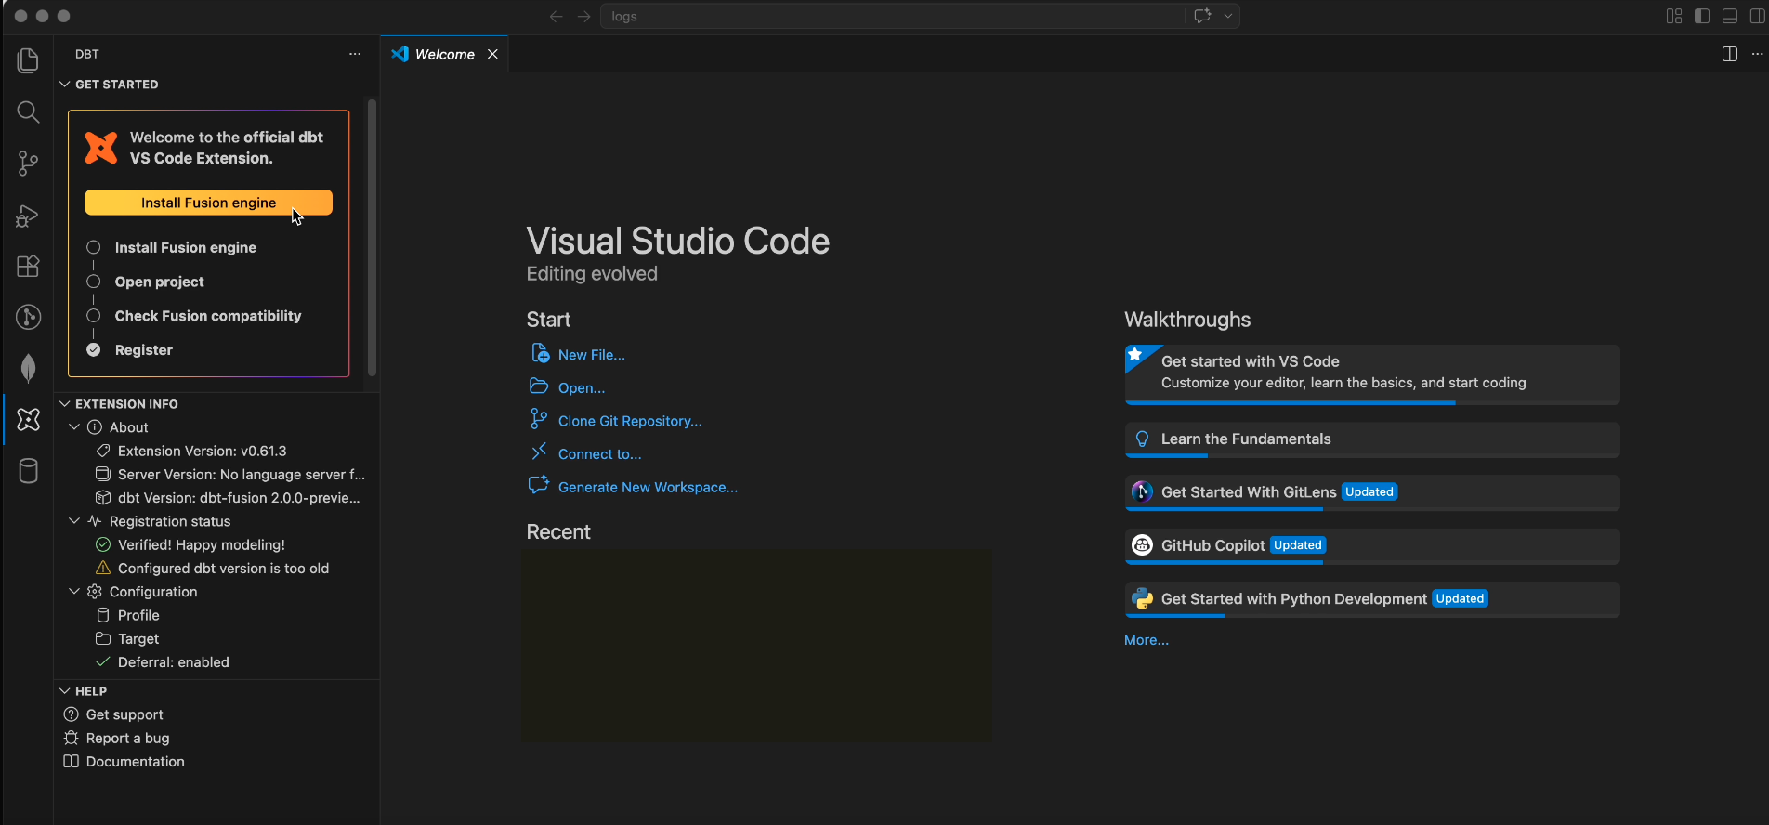Select the dbt Version dbt-fusion row

[x=216, y=498]
